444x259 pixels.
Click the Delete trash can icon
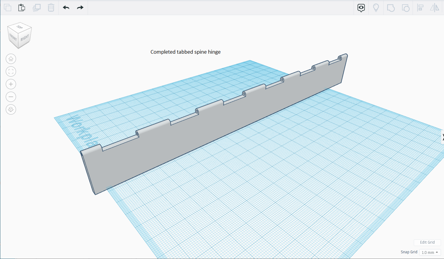coord(51,8)
